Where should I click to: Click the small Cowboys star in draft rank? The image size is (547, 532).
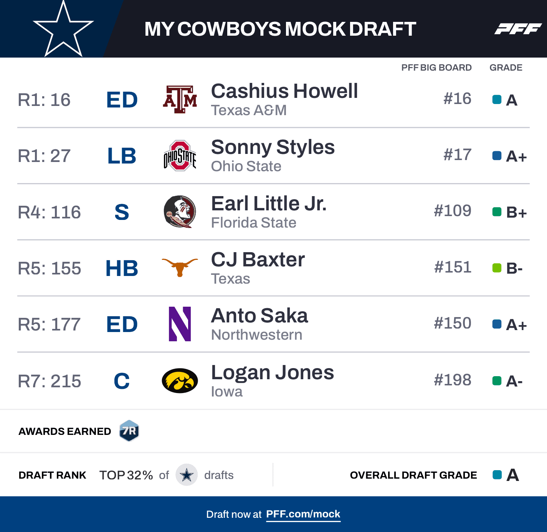pyautogui.click(x=187, y=475)
